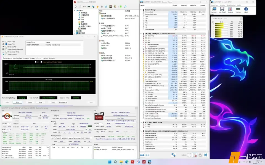This screenshot has height=165, width=265.
Task: Open taskbar Search magnifier
Action: click(x=115, y=162)
